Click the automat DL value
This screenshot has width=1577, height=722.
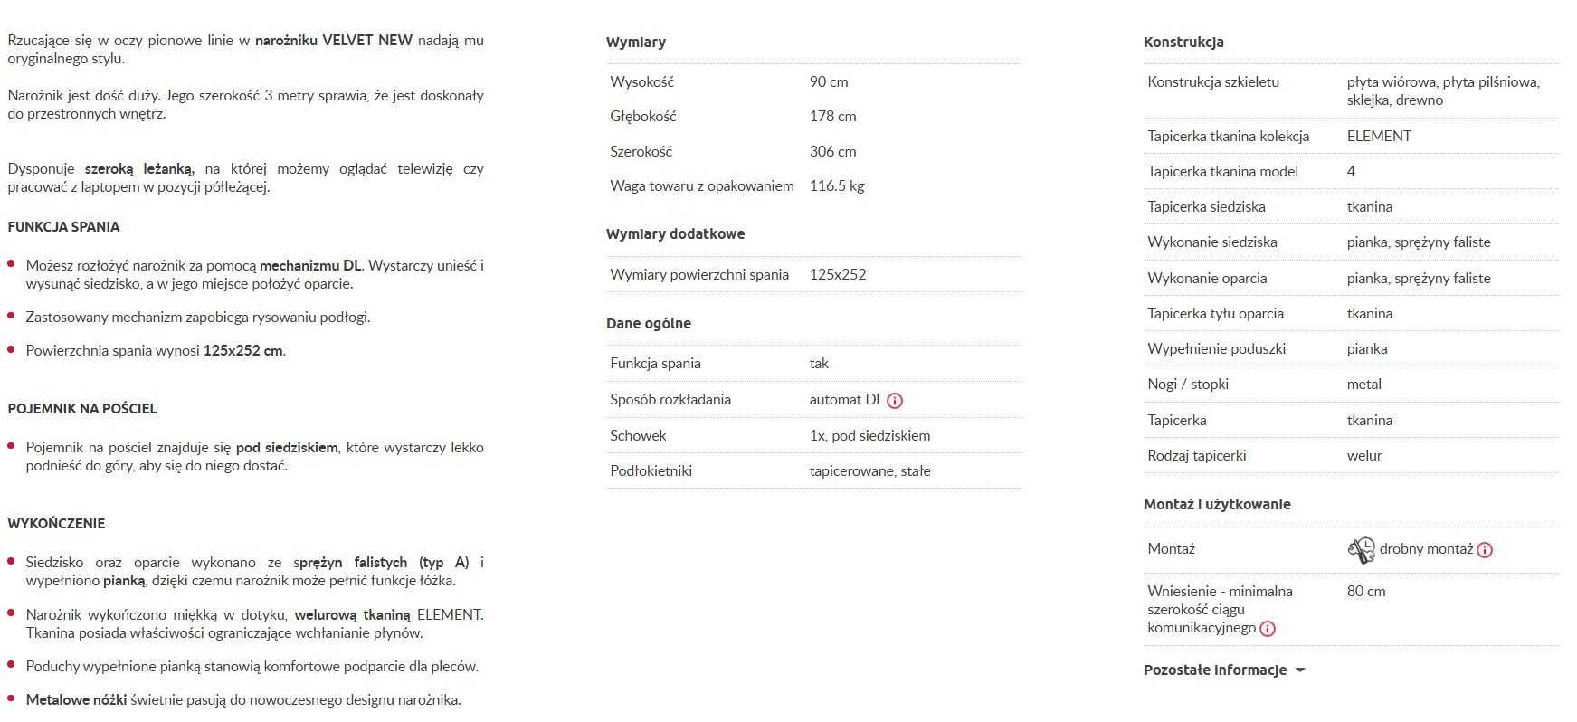pos(846,399)
